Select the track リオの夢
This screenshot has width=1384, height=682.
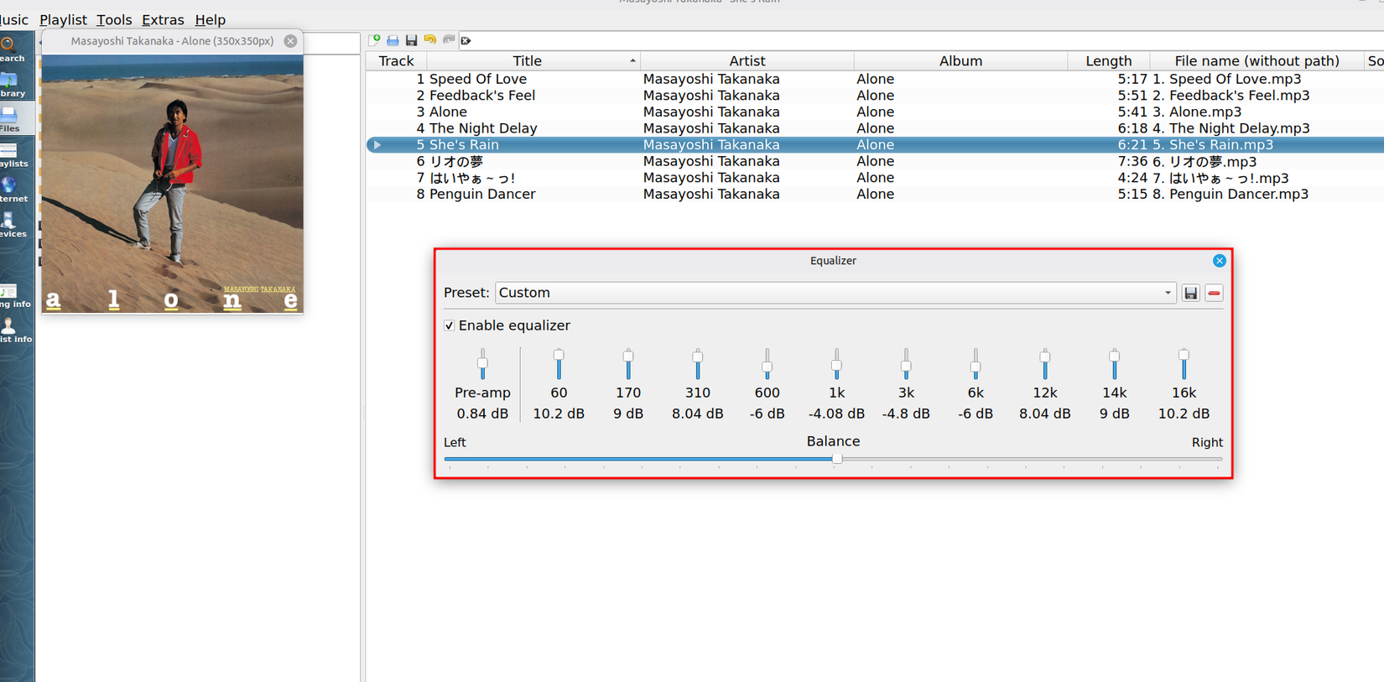pos(456,161)
